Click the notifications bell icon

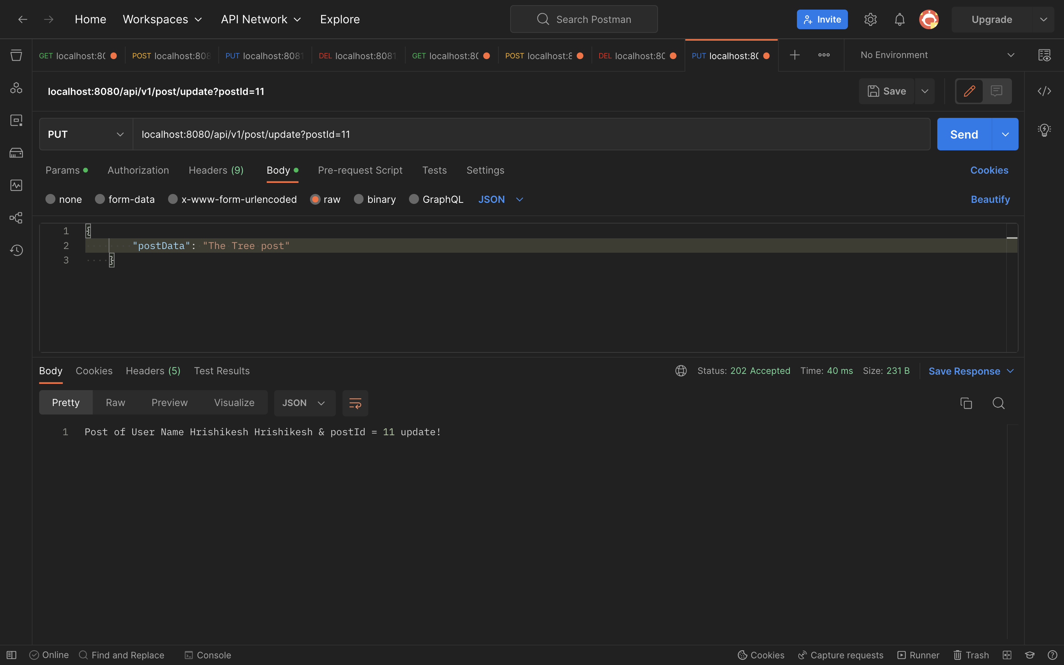[x=900, y=19]
